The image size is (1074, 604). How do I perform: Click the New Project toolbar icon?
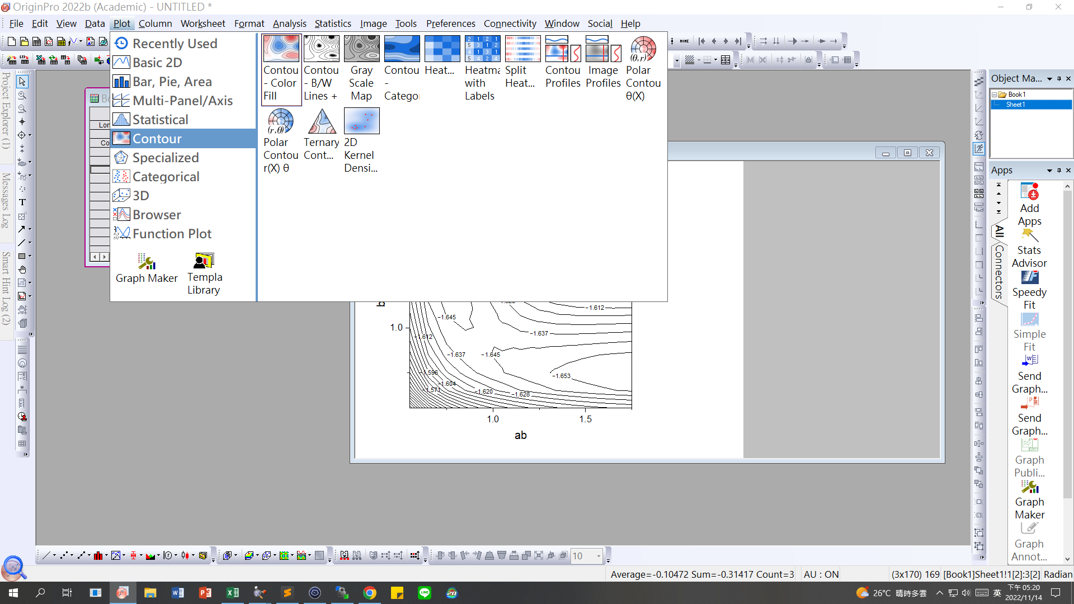[11, 41]
